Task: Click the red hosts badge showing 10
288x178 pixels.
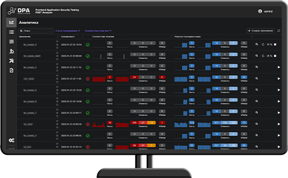Action: point(109,122)
